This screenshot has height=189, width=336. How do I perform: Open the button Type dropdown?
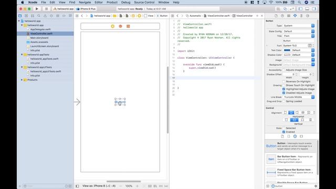[299, 26]
